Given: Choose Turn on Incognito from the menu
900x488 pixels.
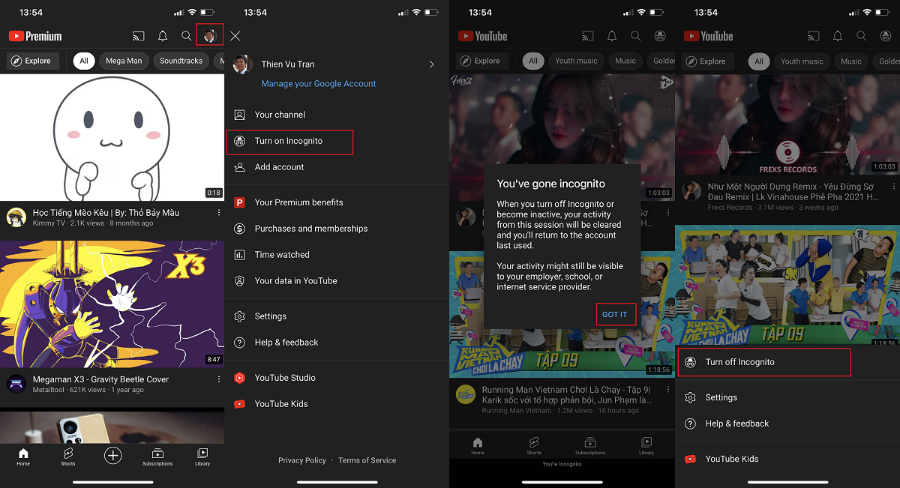Looking at the screenshot, I should coord(289,142).
